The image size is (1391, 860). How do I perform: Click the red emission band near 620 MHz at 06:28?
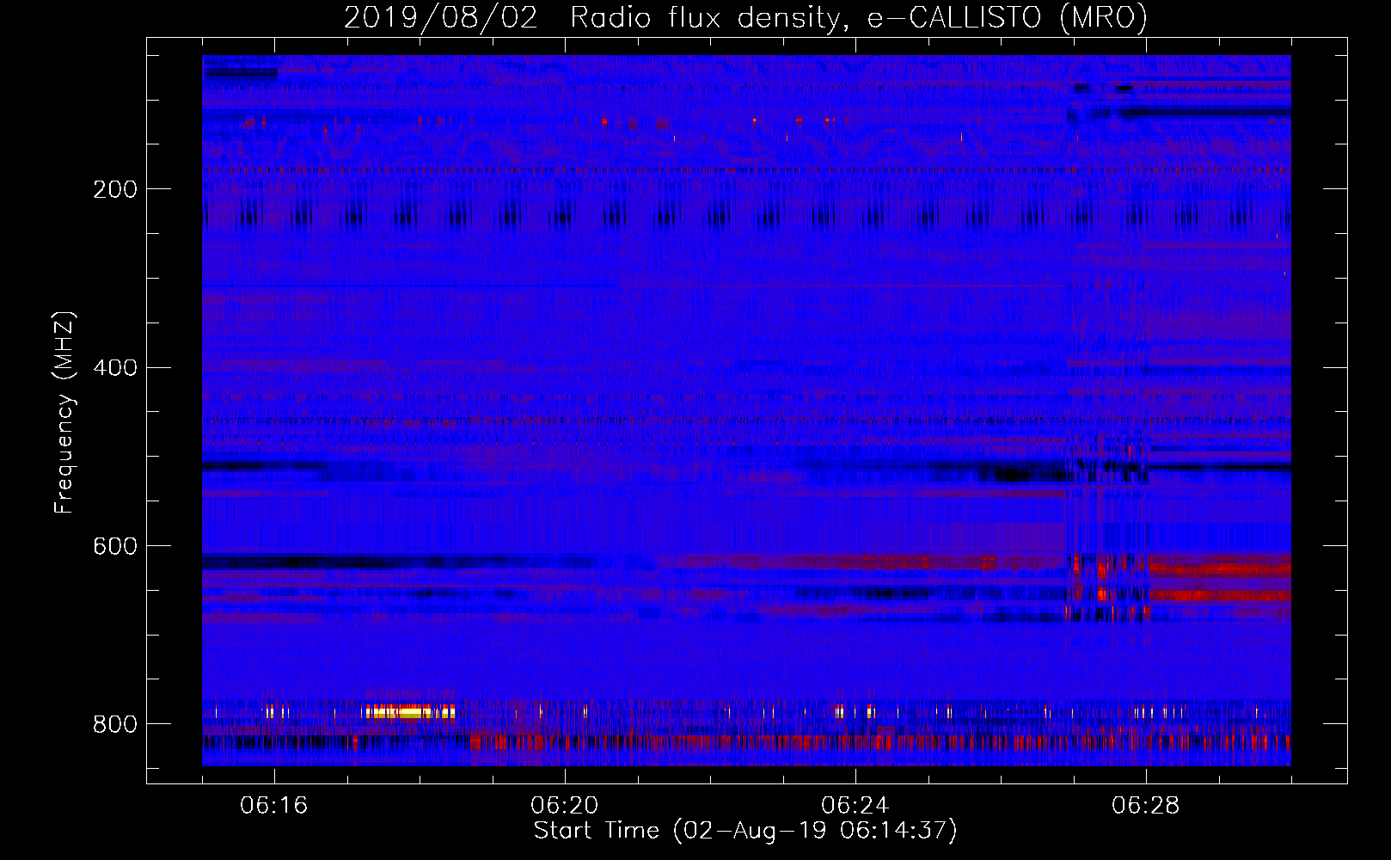point(1220,568)
